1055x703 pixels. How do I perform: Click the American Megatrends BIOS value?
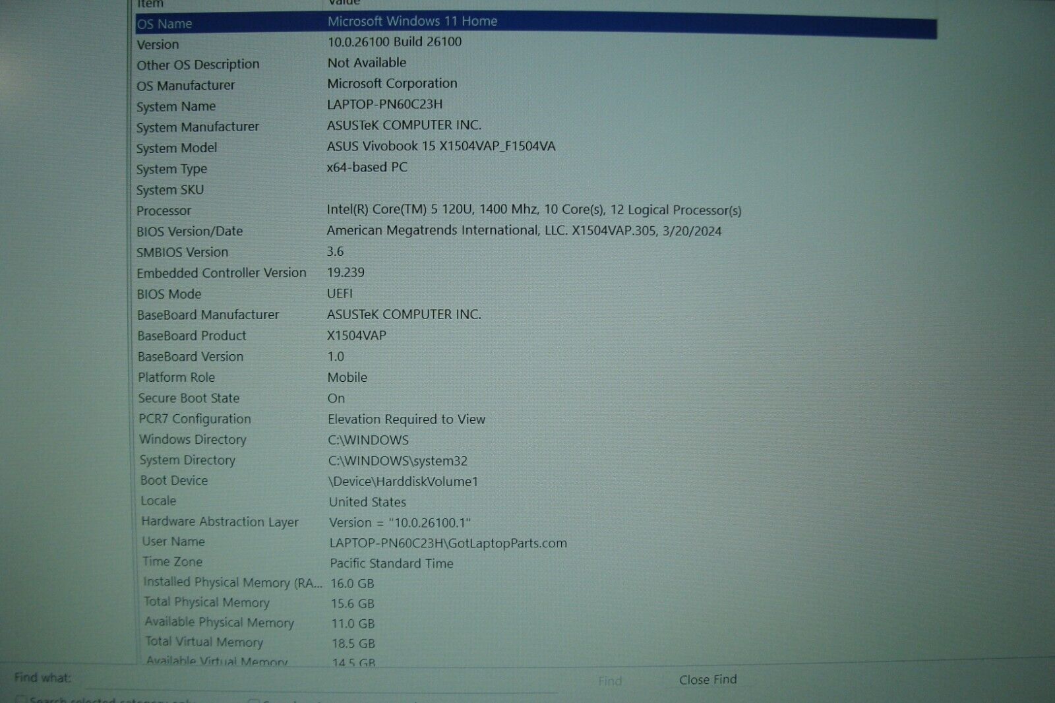524,230
